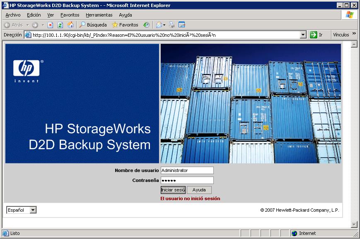Click the scrollbar up arrow
360x239 pixels.
click(x=354, y=44)
